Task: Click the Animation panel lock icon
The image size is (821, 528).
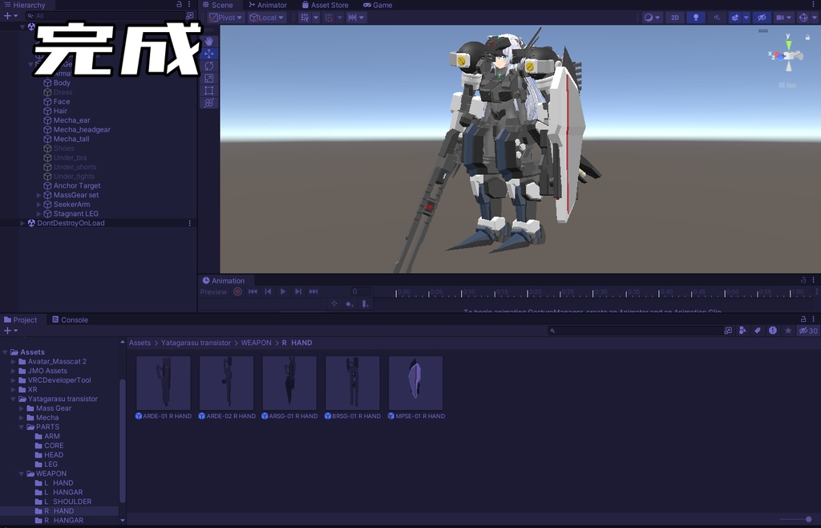Action: click(x=803, y=280)
